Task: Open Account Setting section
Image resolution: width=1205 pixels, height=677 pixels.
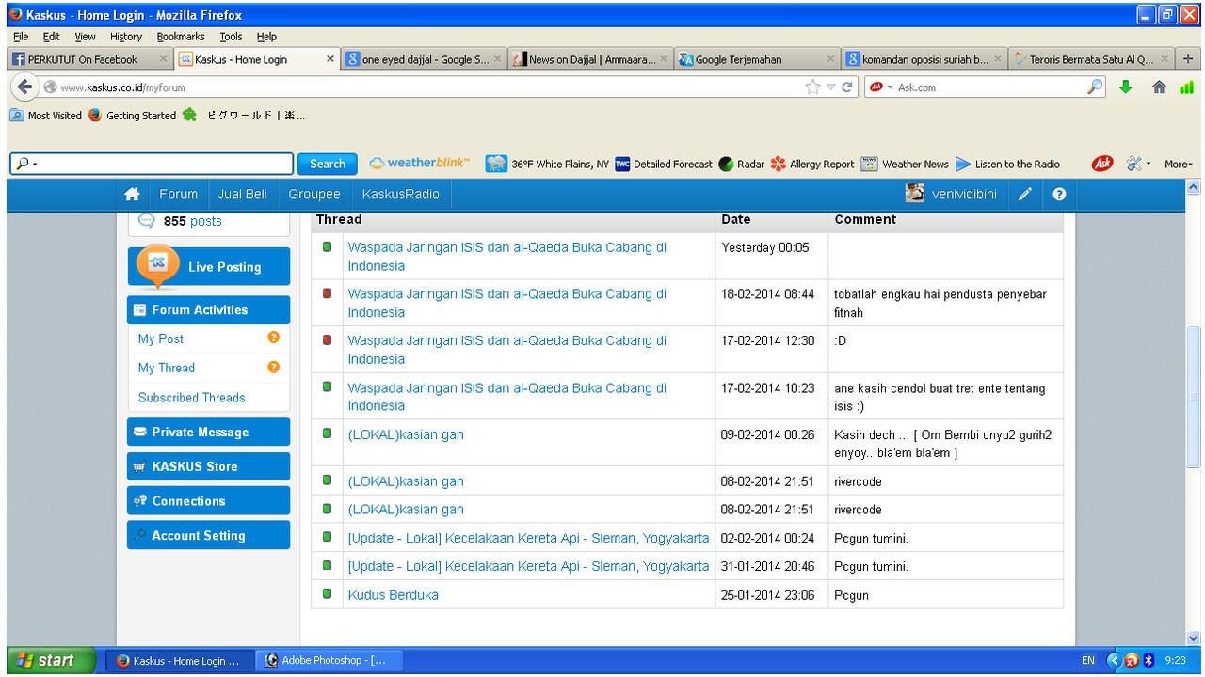Action: coord(208,535)
